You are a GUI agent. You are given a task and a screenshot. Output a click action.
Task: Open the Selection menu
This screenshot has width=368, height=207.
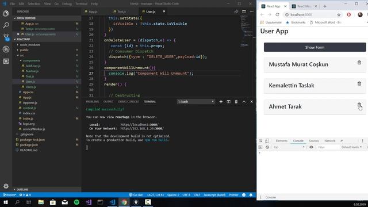pos(34,3)
